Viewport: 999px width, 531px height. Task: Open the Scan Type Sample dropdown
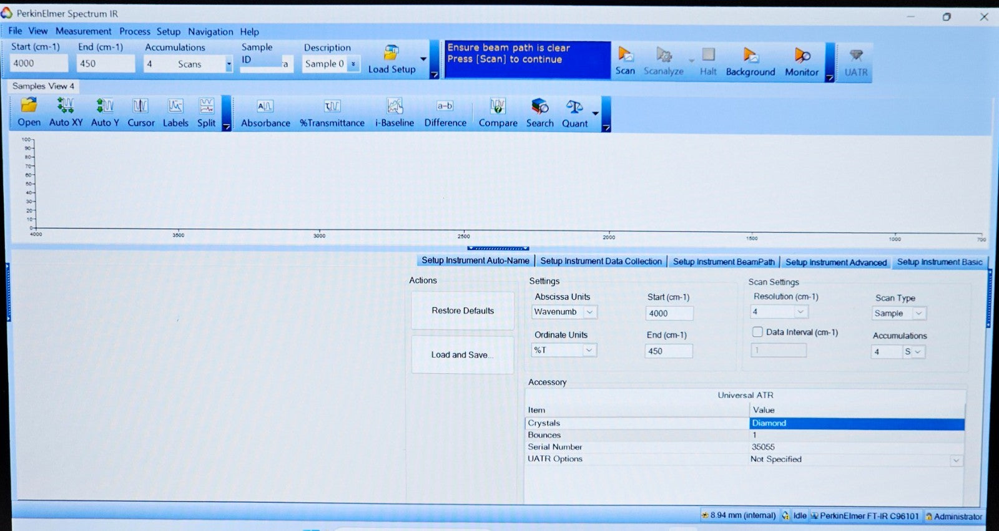pos(919,313)
